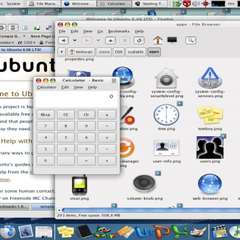Viewport: 240px width, 240px height.
Task: Open the CSS dropdown in Firefox toolbar
Action: (x=27, y=43)
